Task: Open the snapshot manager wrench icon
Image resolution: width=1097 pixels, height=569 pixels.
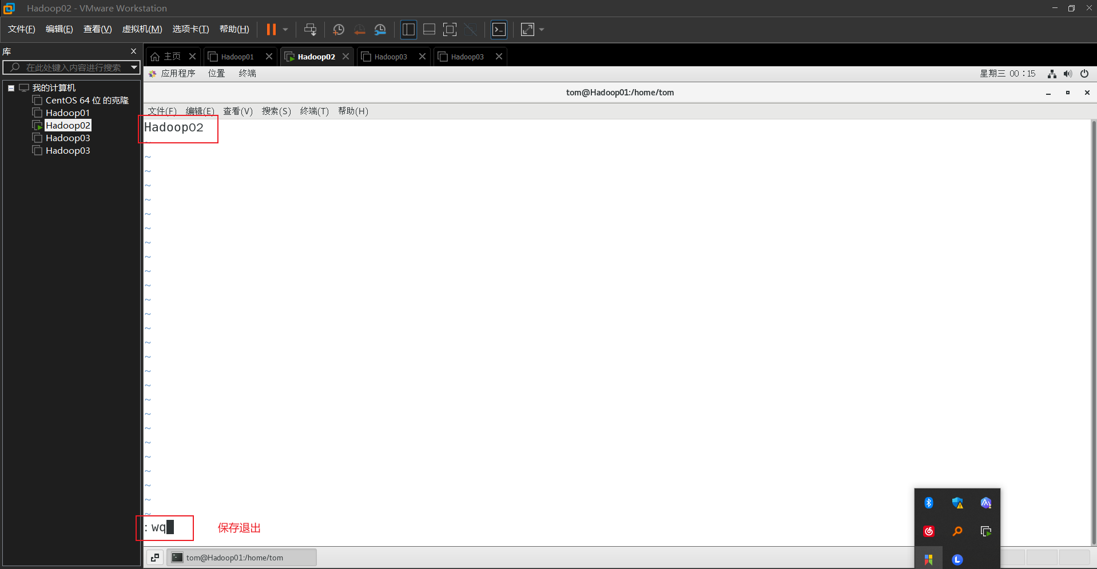Action: point(380,30)
